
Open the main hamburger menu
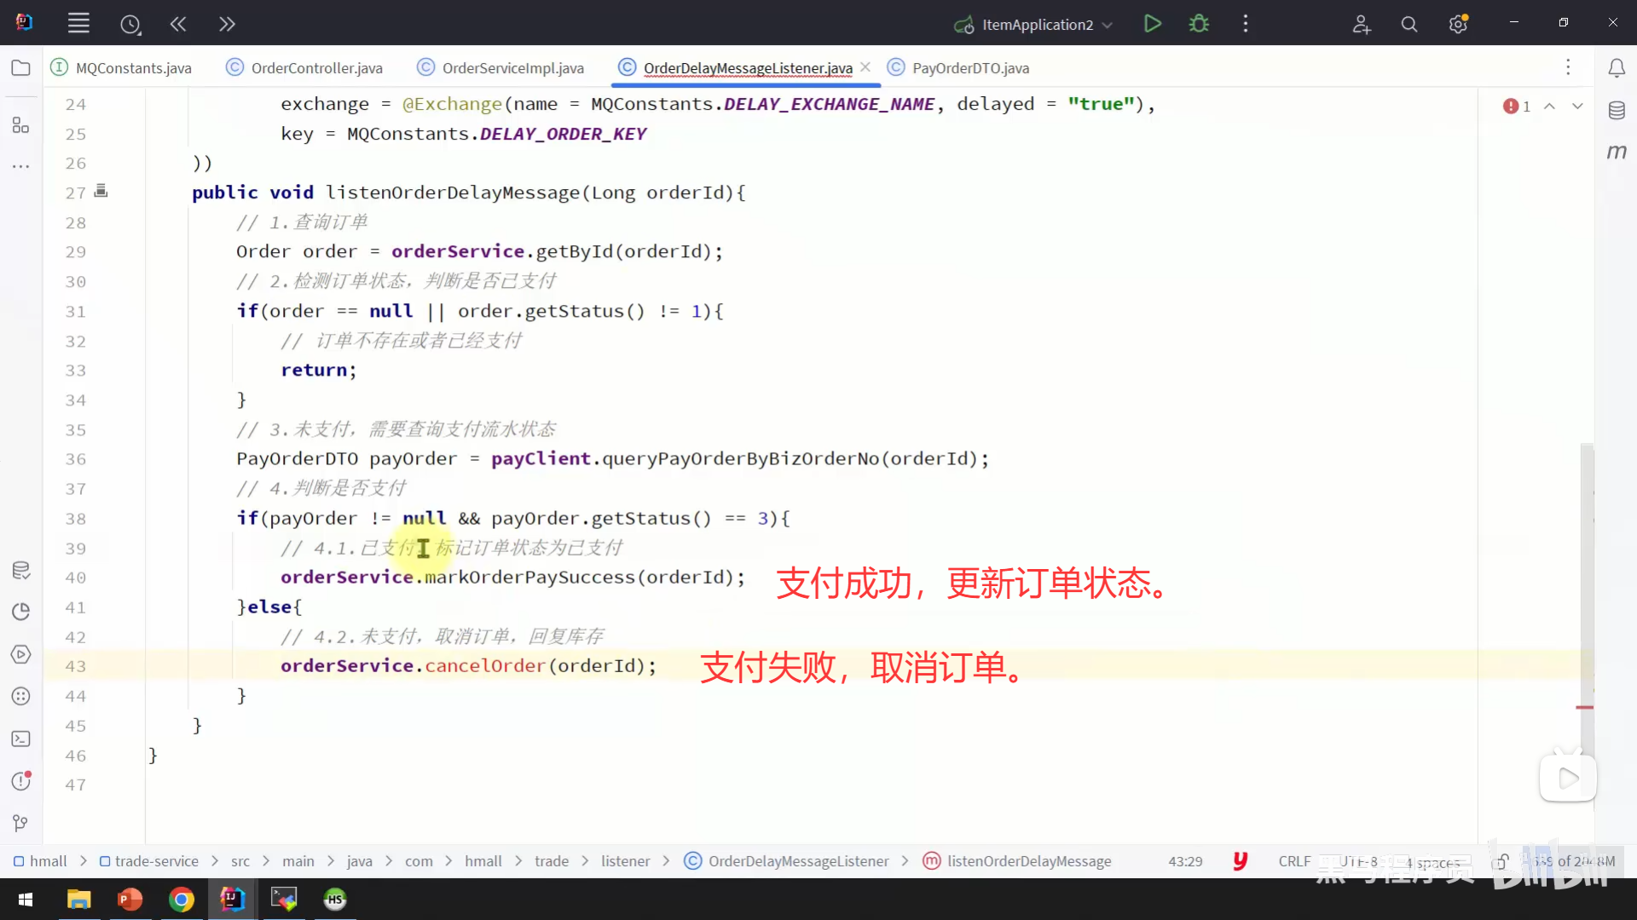(78, 24)
